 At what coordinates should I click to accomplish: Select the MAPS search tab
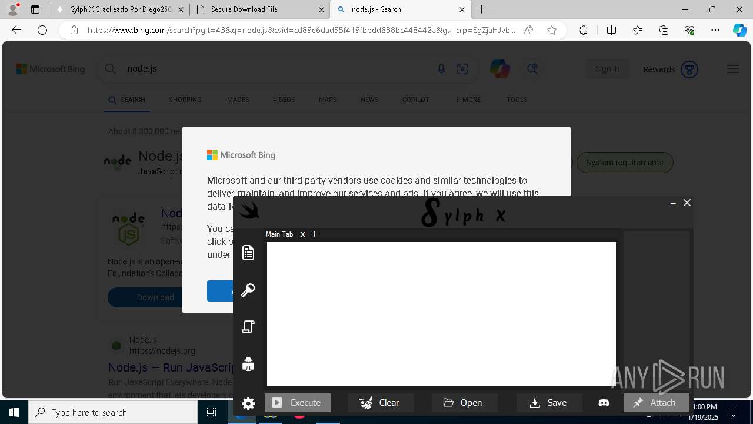328,100
